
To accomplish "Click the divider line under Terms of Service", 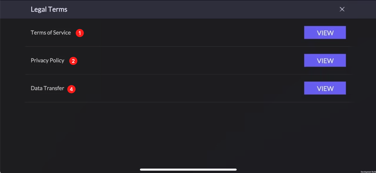I will [188, 46].
